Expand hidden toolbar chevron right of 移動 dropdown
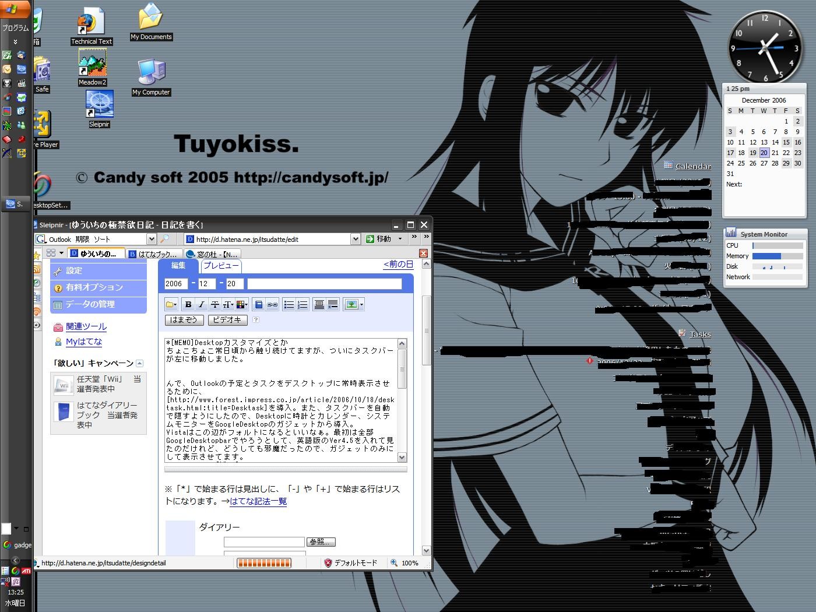Viewport: 816px width, 612px height. point(414,237)
